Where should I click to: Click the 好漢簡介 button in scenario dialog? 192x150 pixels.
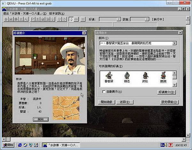click(x=166, y=92)
